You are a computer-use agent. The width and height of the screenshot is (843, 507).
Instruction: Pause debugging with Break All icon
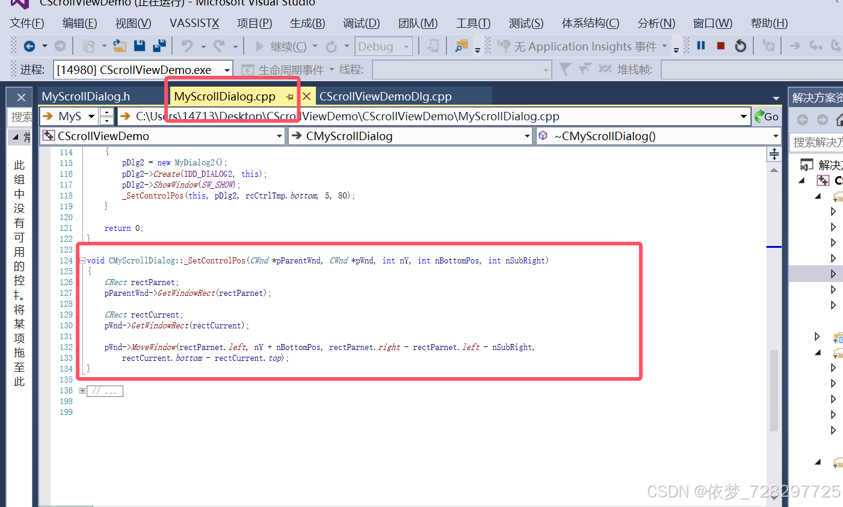(701, 46)
